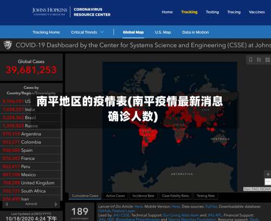Click the JHU shield icon in dashboard header
Screen dimensions: 271x221
click(8, 45)
